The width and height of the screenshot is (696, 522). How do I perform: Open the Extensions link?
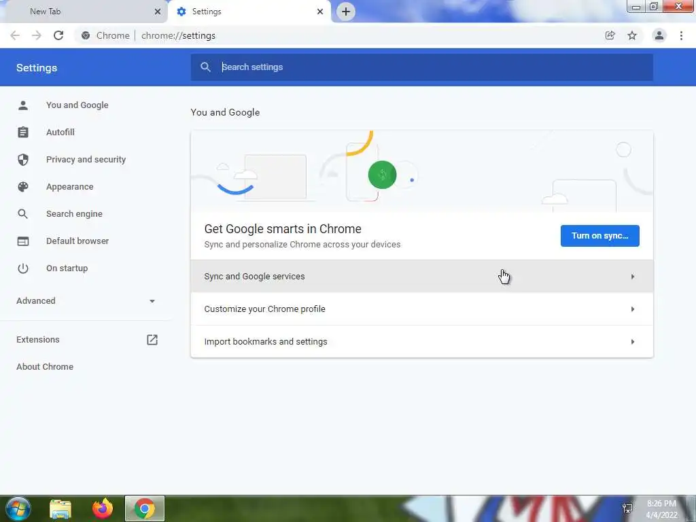(38, 340)
